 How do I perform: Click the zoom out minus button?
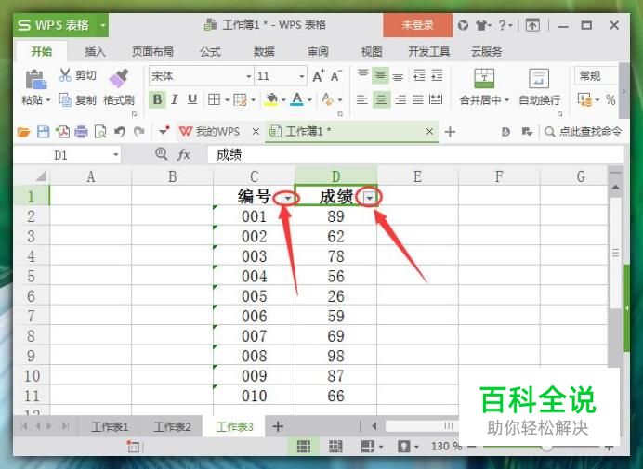(x=472, y=447)
